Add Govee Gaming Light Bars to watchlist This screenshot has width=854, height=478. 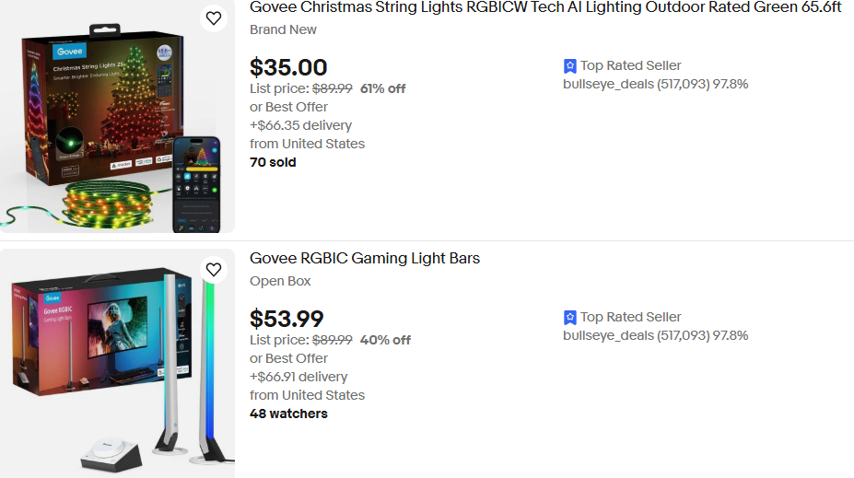(214, 270)
